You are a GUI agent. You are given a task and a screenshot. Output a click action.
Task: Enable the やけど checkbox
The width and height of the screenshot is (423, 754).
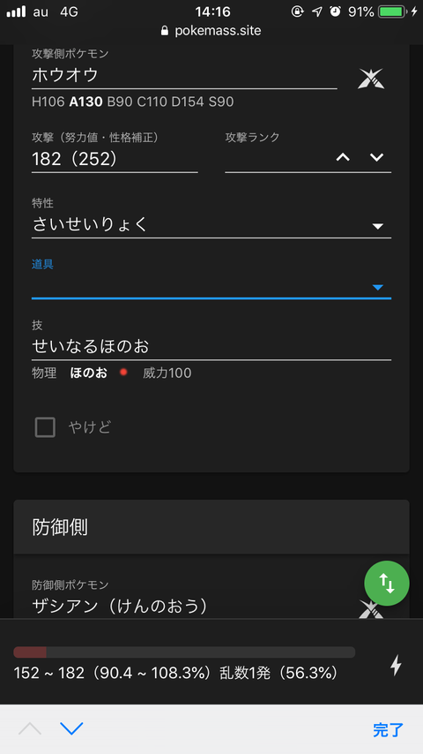pyautogui.click(x=45, y=427)
